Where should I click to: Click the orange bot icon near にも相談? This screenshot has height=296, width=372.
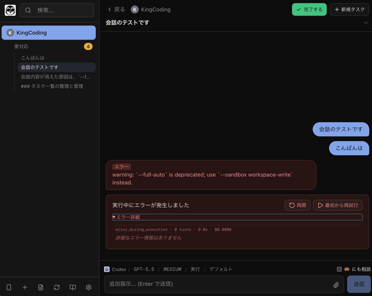pyautogui.click(x=347, y=269)
